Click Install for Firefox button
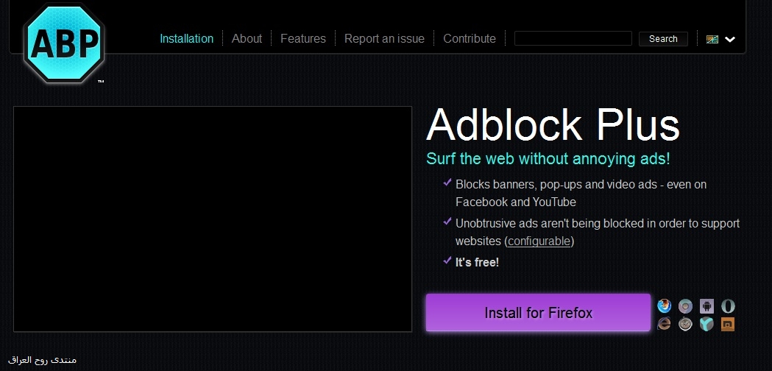 538,313
